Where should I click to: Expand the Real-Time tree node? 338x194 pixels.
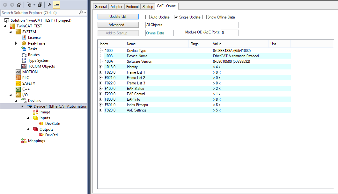[16, 43]
